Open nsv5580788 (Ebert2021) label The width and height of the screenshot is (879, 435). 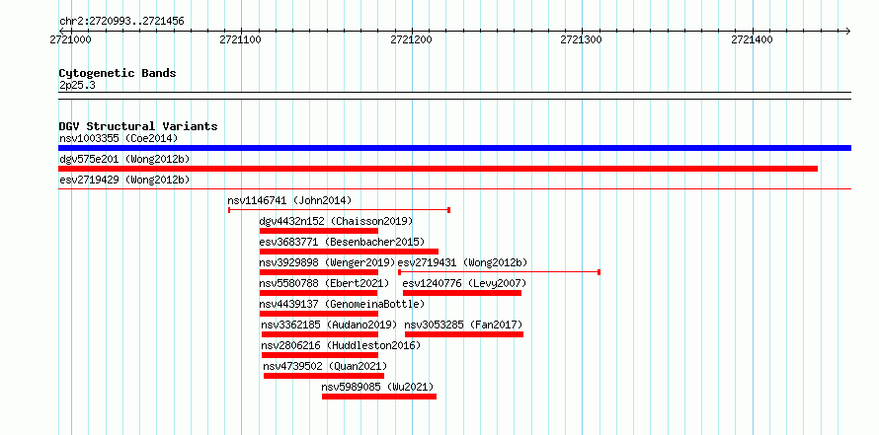click(324, 283)
